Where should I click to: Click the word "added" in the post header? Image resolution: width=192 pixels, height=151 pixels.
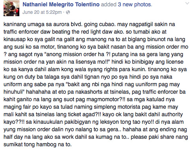click(x=109, y=4)
